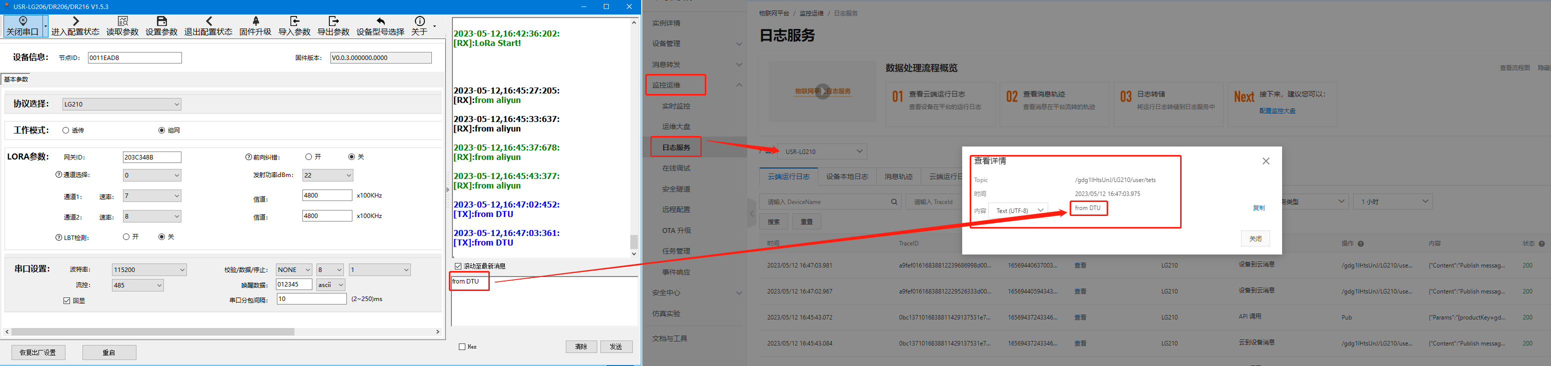Play the 物联网平台 日志服务 video thumbnail
The width and height of the screenshot is (1551, 366).
coord(823,91)
